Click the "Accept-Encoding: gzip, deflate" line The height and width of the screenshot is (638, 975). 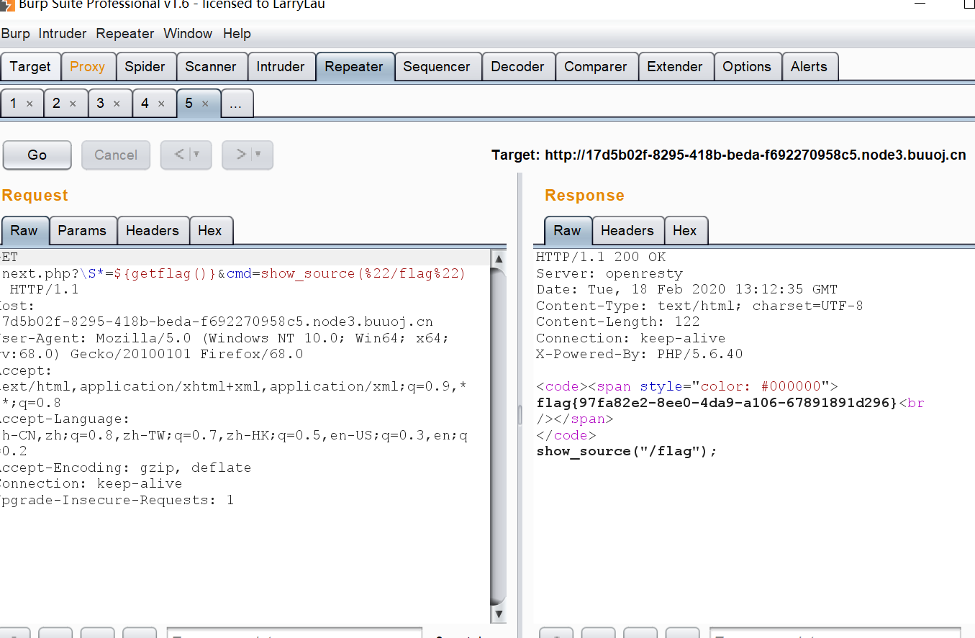point(126,468)
